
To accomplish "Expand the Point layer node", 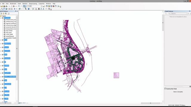I will point(1,40).
